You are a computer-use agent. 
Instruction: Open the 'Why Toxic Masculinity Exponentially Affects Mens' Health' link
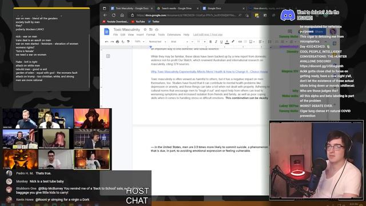(209, 72)
